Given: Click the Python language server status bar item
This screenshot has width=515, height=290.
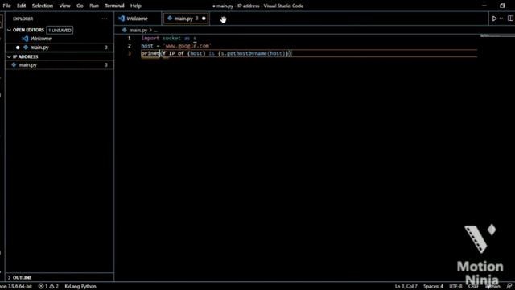Looking at the screenshot, I should click(x=80, y=287).
